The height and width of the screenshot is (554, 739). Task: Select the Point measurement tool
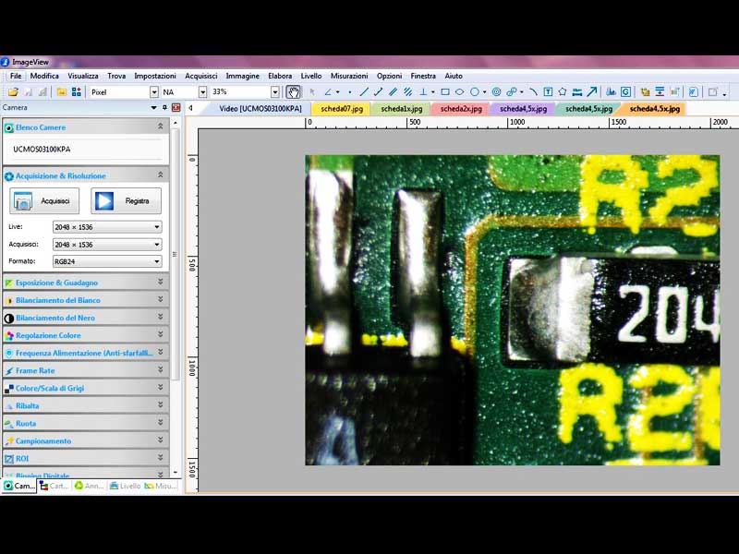(349, 91)
